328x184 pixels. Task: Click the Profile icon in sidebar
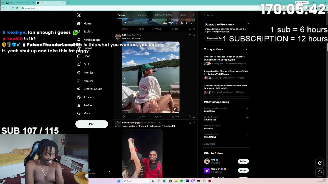79,105
